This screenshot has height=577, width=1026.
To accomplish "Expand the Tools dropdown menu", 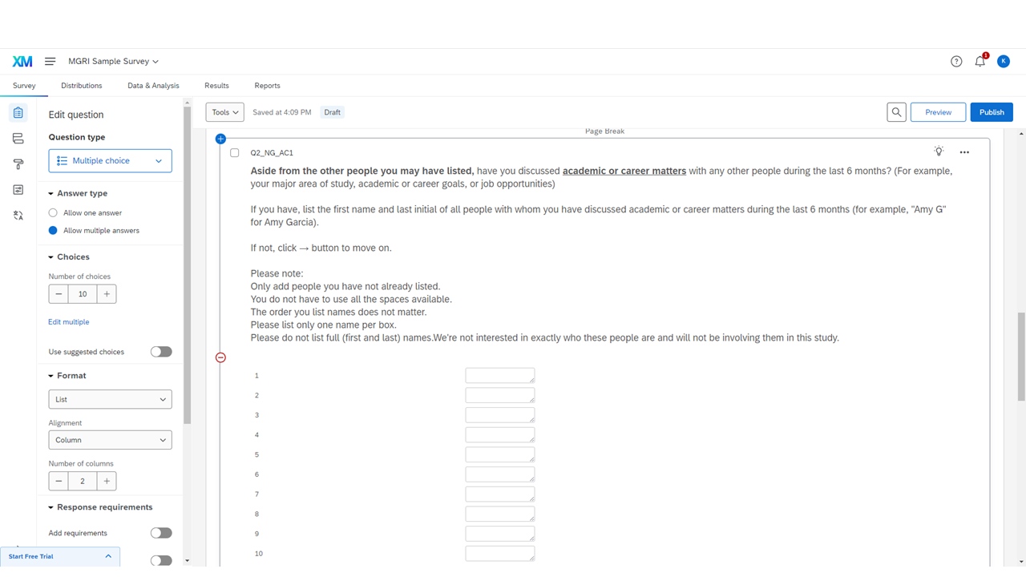I will pyautogui.click(x=224, y=112).
